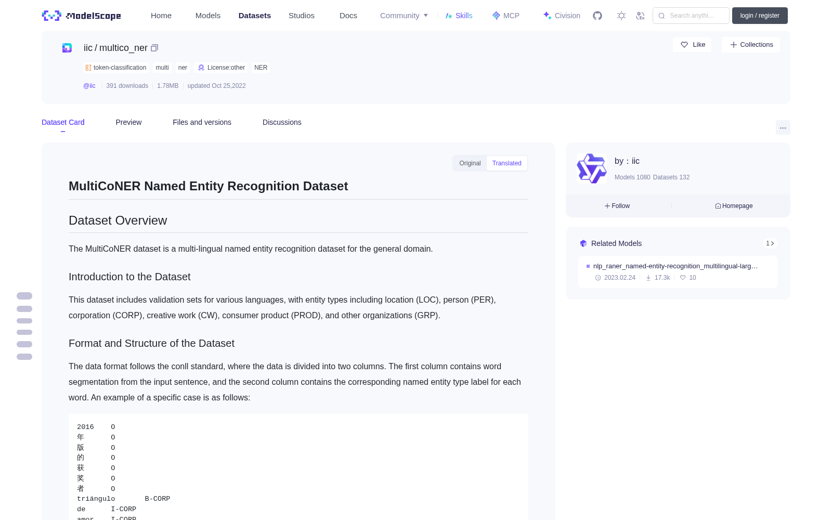This screenshot has width=832, height=520.
Task: Expand the Community dropdown menu
Action: tap(404, 16)
